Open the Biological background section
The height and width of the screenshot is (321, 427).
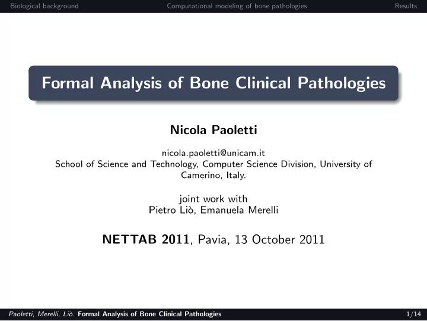tap(44, 6)
